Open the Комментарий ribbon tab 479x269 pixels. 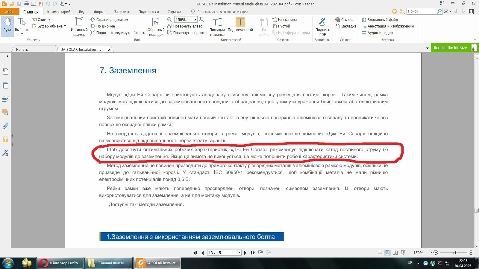[59, 12]
